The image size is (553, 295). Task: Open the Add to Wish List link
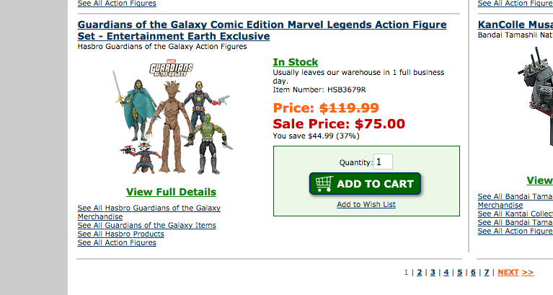point(366,205)
